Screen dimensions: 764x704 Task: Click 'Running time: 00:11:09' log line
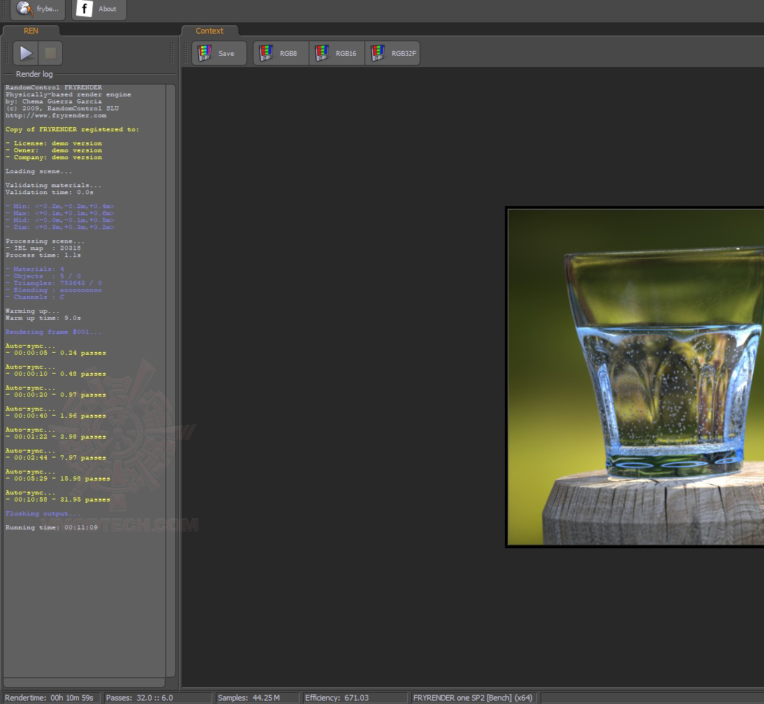tap(52, 527)
